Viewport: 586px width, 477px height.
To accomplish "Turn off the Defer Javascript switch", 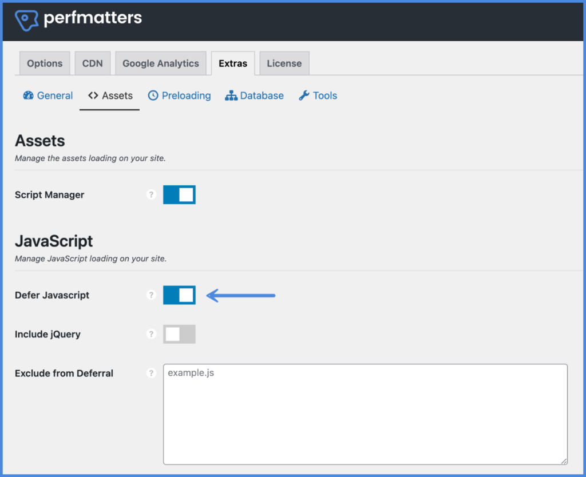I will [x=179, y=295].
